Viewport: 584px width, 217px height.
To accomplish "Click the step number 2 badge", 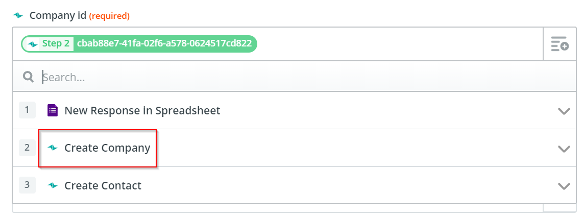I will [27, 148].
